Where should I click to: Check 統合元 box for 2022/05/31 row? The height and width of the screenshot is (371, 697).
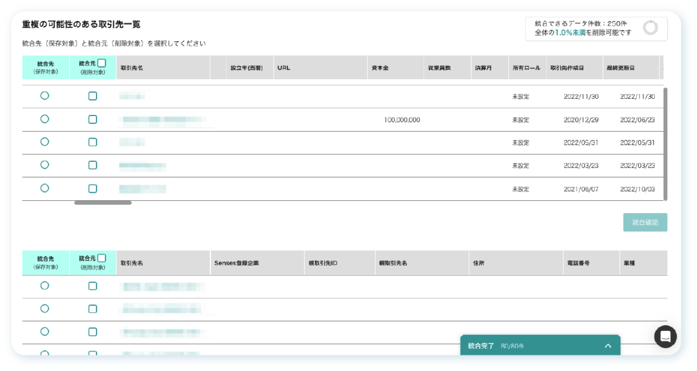[x=92, y=142]
